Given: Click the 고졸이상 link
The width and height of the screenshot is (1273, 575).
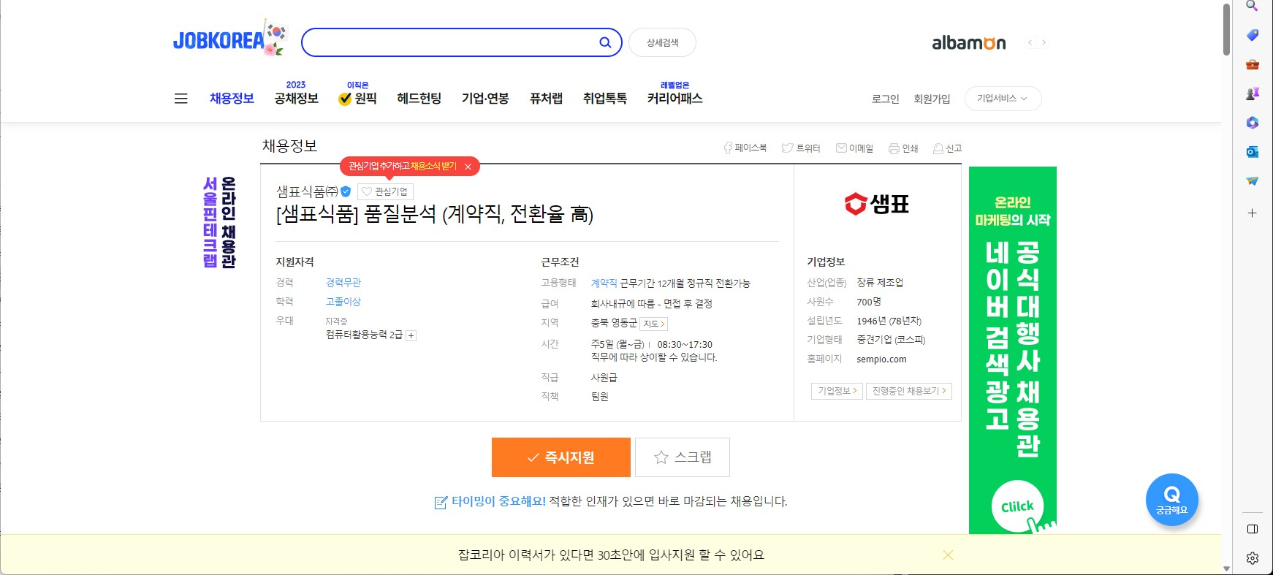Looking at the screenshot, I should click(x=343, y=302).
